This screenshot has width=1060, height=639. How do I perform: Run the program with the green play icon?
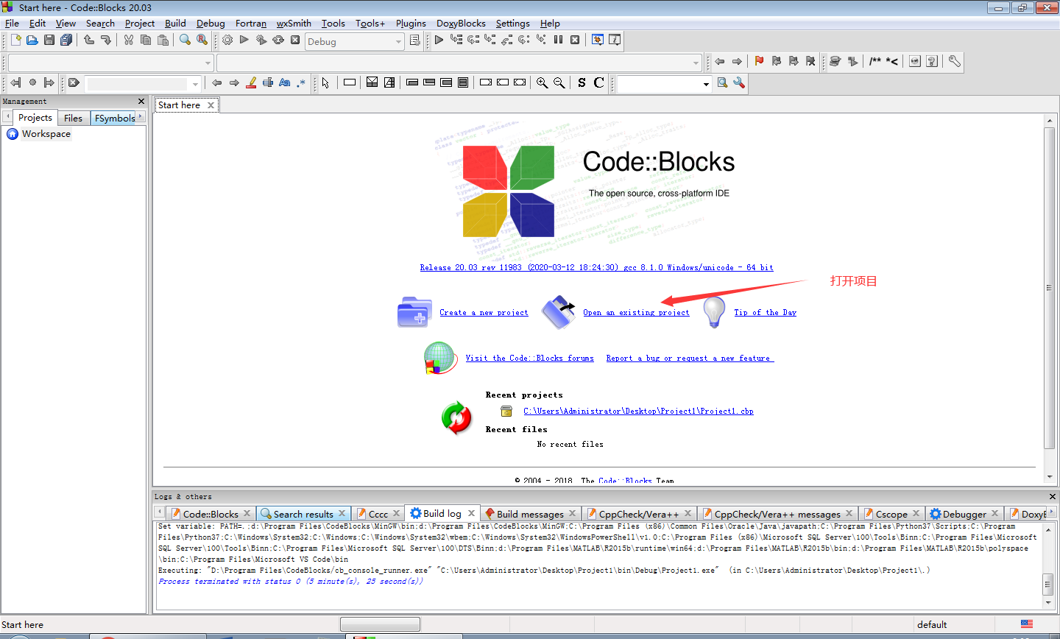pos(244,40)
